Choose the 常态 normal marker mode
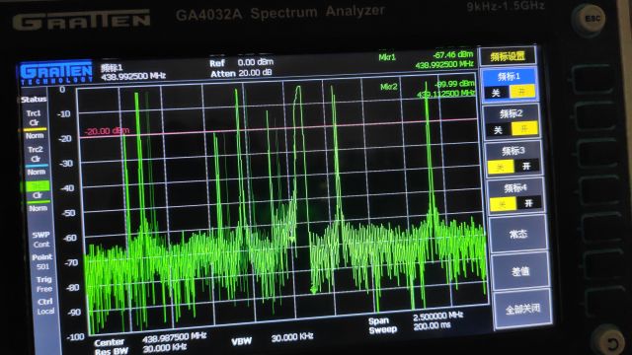 click(x=517, y=234)
